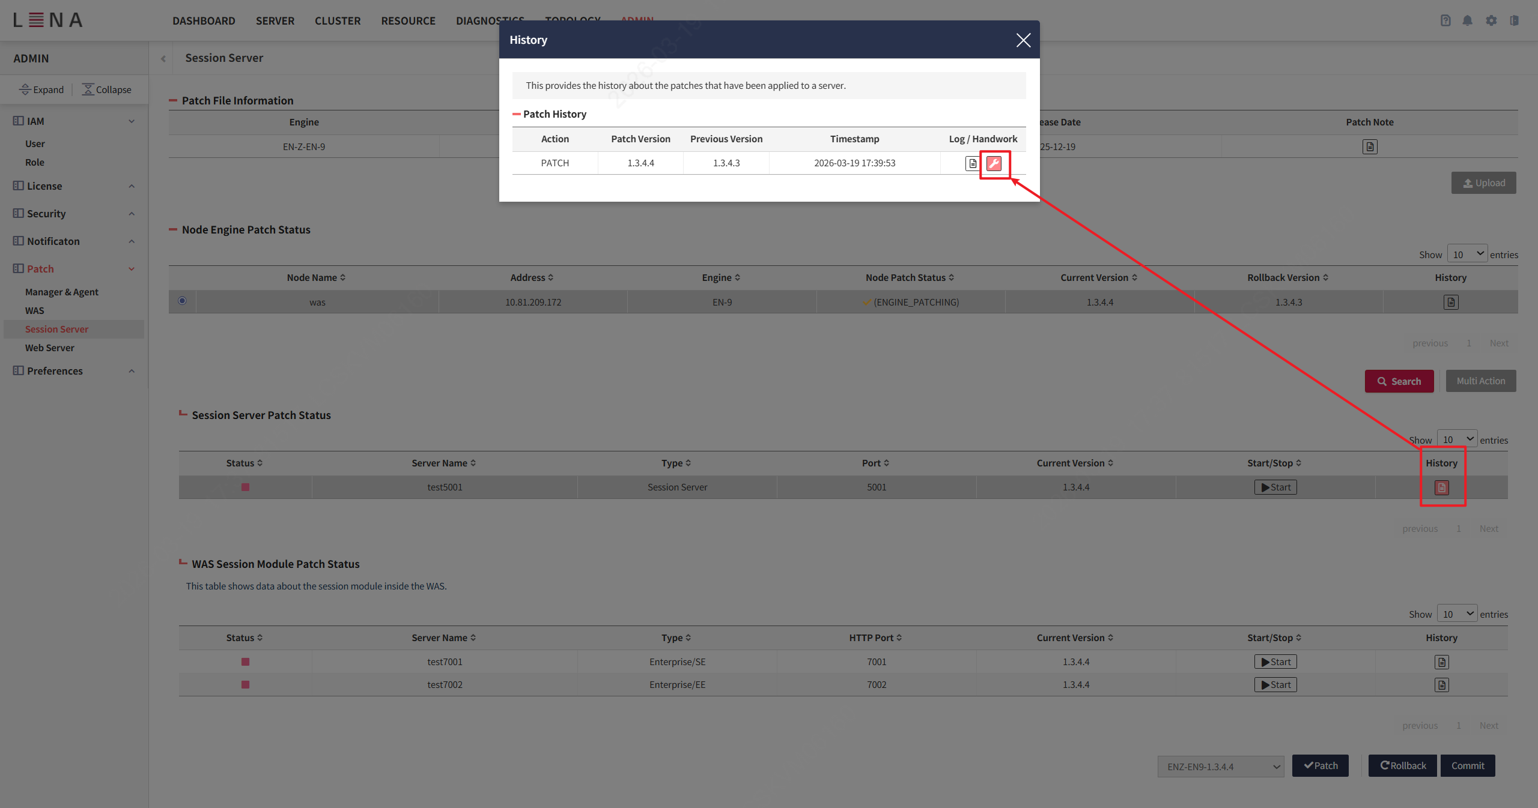Click the LENA logo
1538x808 pixels.
[48, 20]
